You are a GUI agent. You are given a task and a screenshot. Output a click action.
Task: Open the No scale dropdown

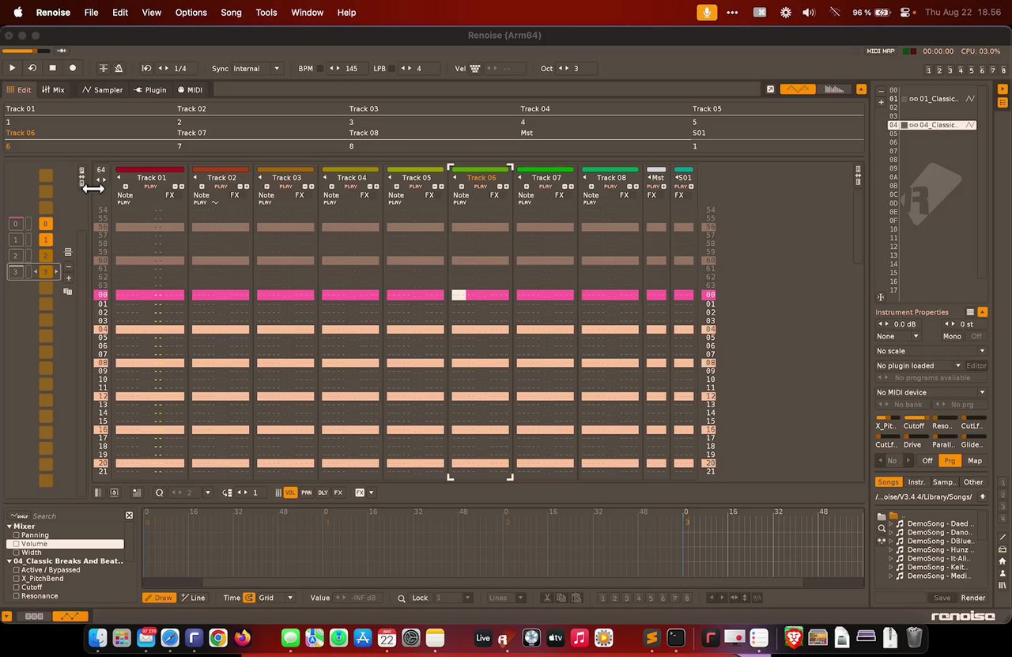tap(931, 351)
